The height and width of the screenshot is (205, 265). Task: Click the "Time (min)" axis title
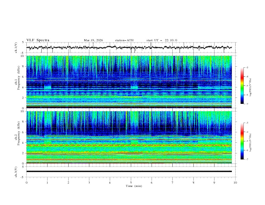coord(134,186)
